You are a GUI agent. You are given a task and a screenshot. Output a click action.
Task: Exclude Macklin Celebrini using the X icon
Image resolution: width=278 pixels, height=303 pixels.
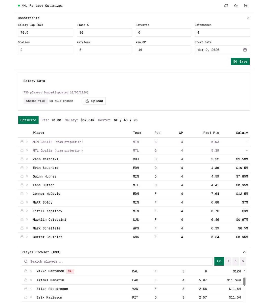[27, 219]
